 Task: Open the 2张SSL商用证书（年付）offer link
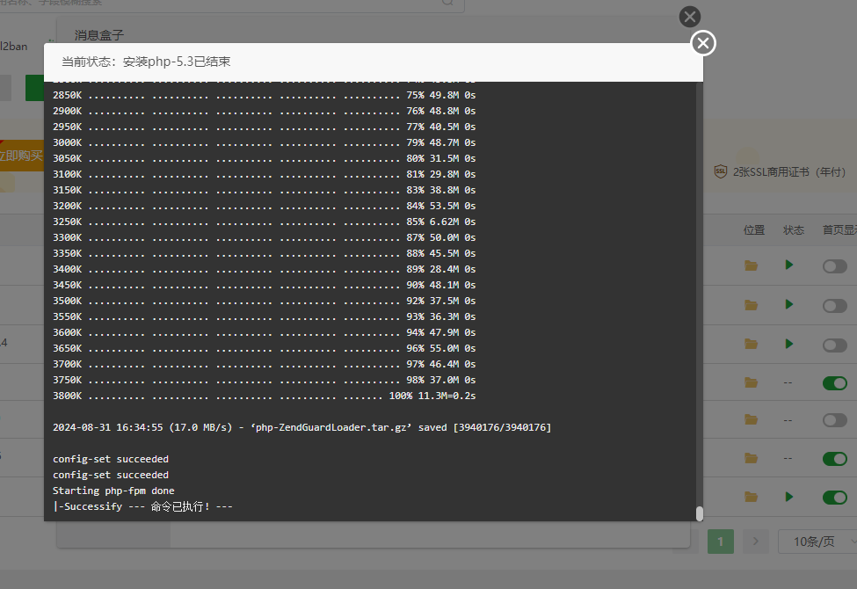click(x=788, y=172)
